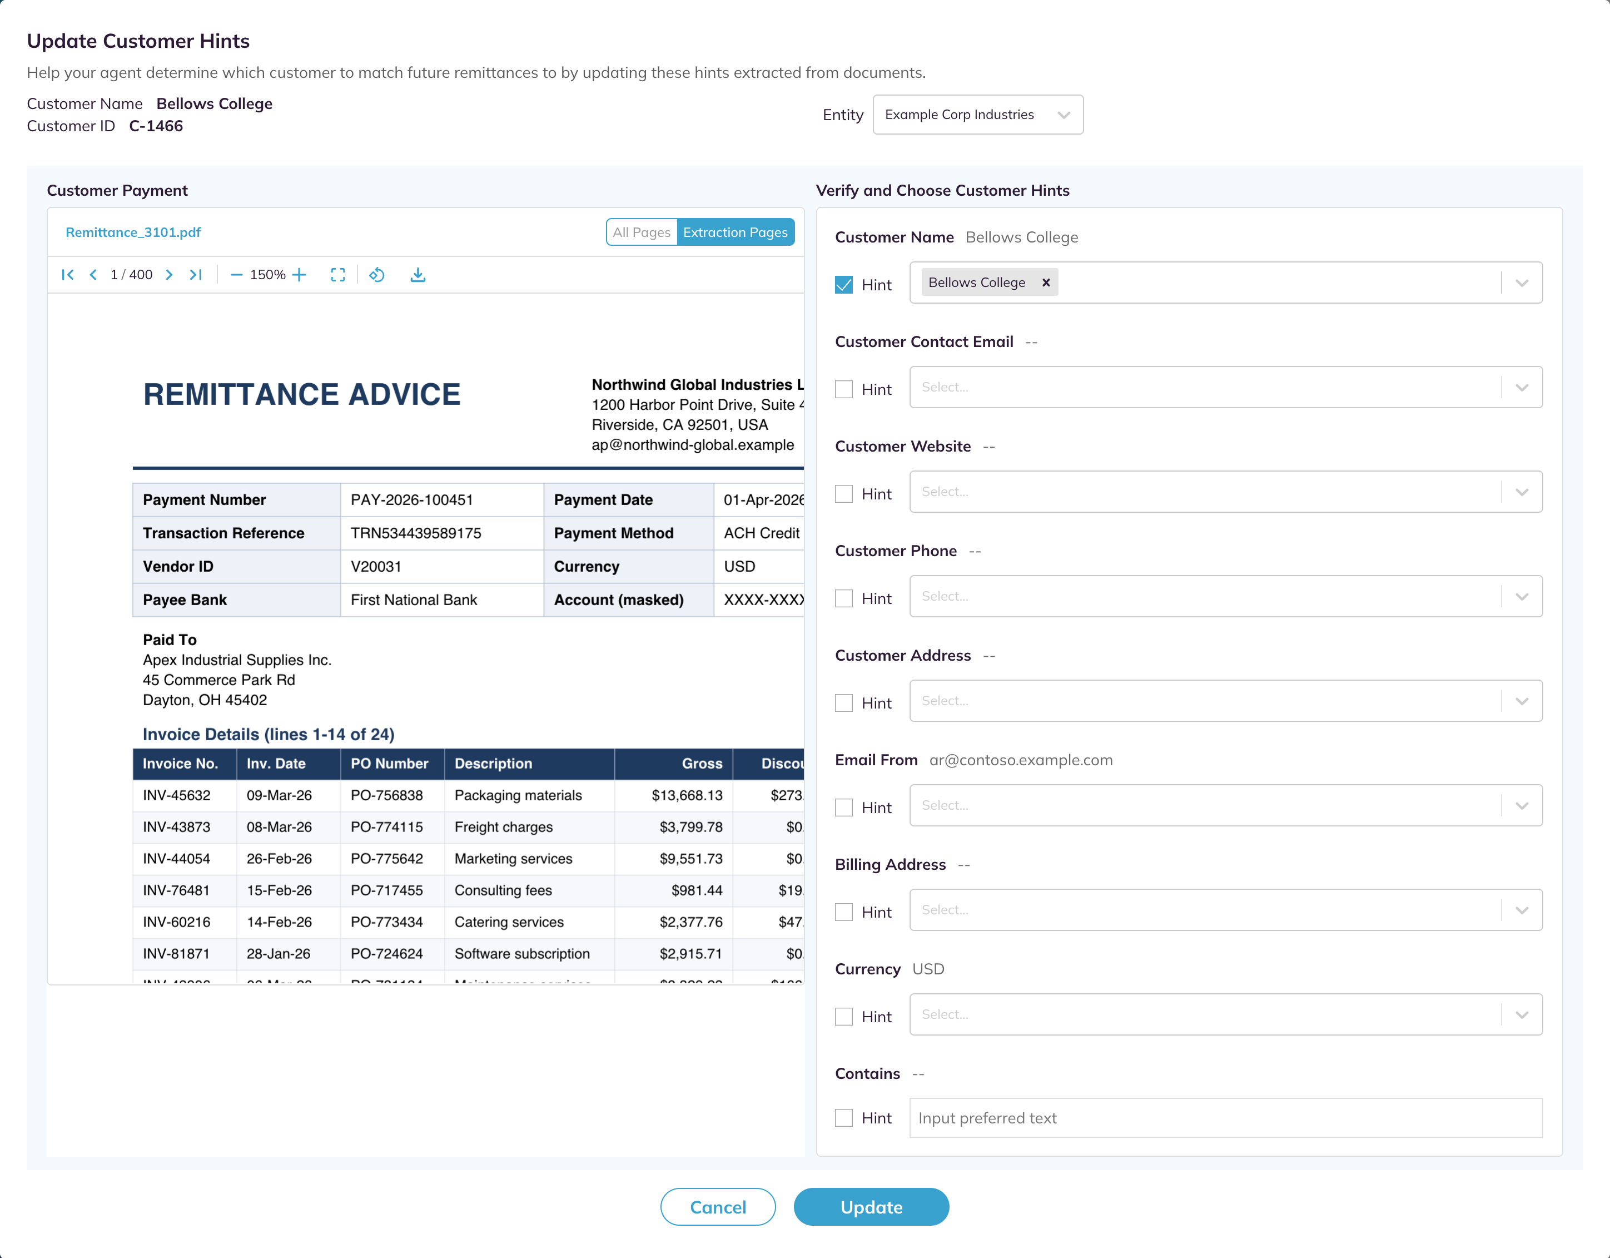Screen dimensions: 1610x1258
Task: Click the Apex Industrial Supplies Inc. text
Action: point(237,660)
